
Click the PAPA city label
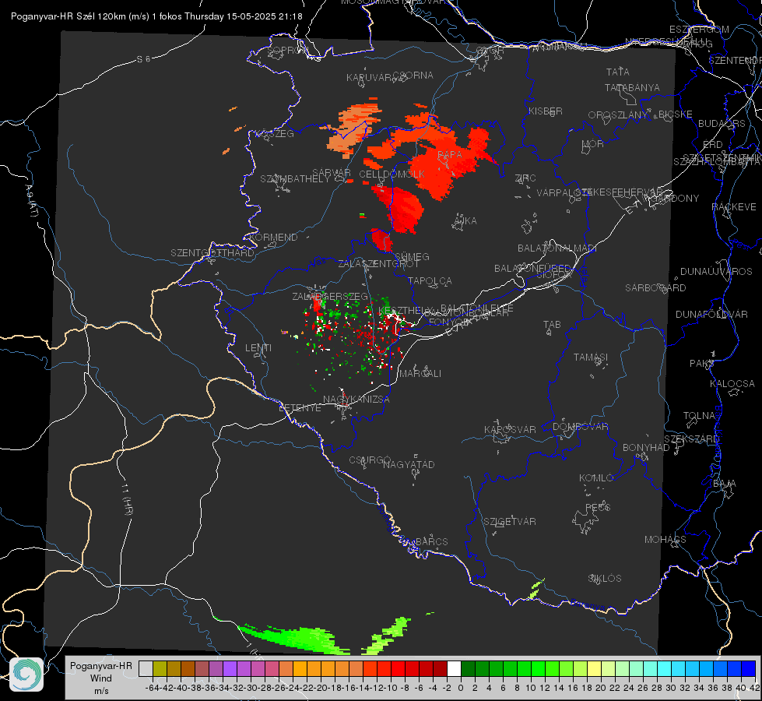[x=450, y=155]
